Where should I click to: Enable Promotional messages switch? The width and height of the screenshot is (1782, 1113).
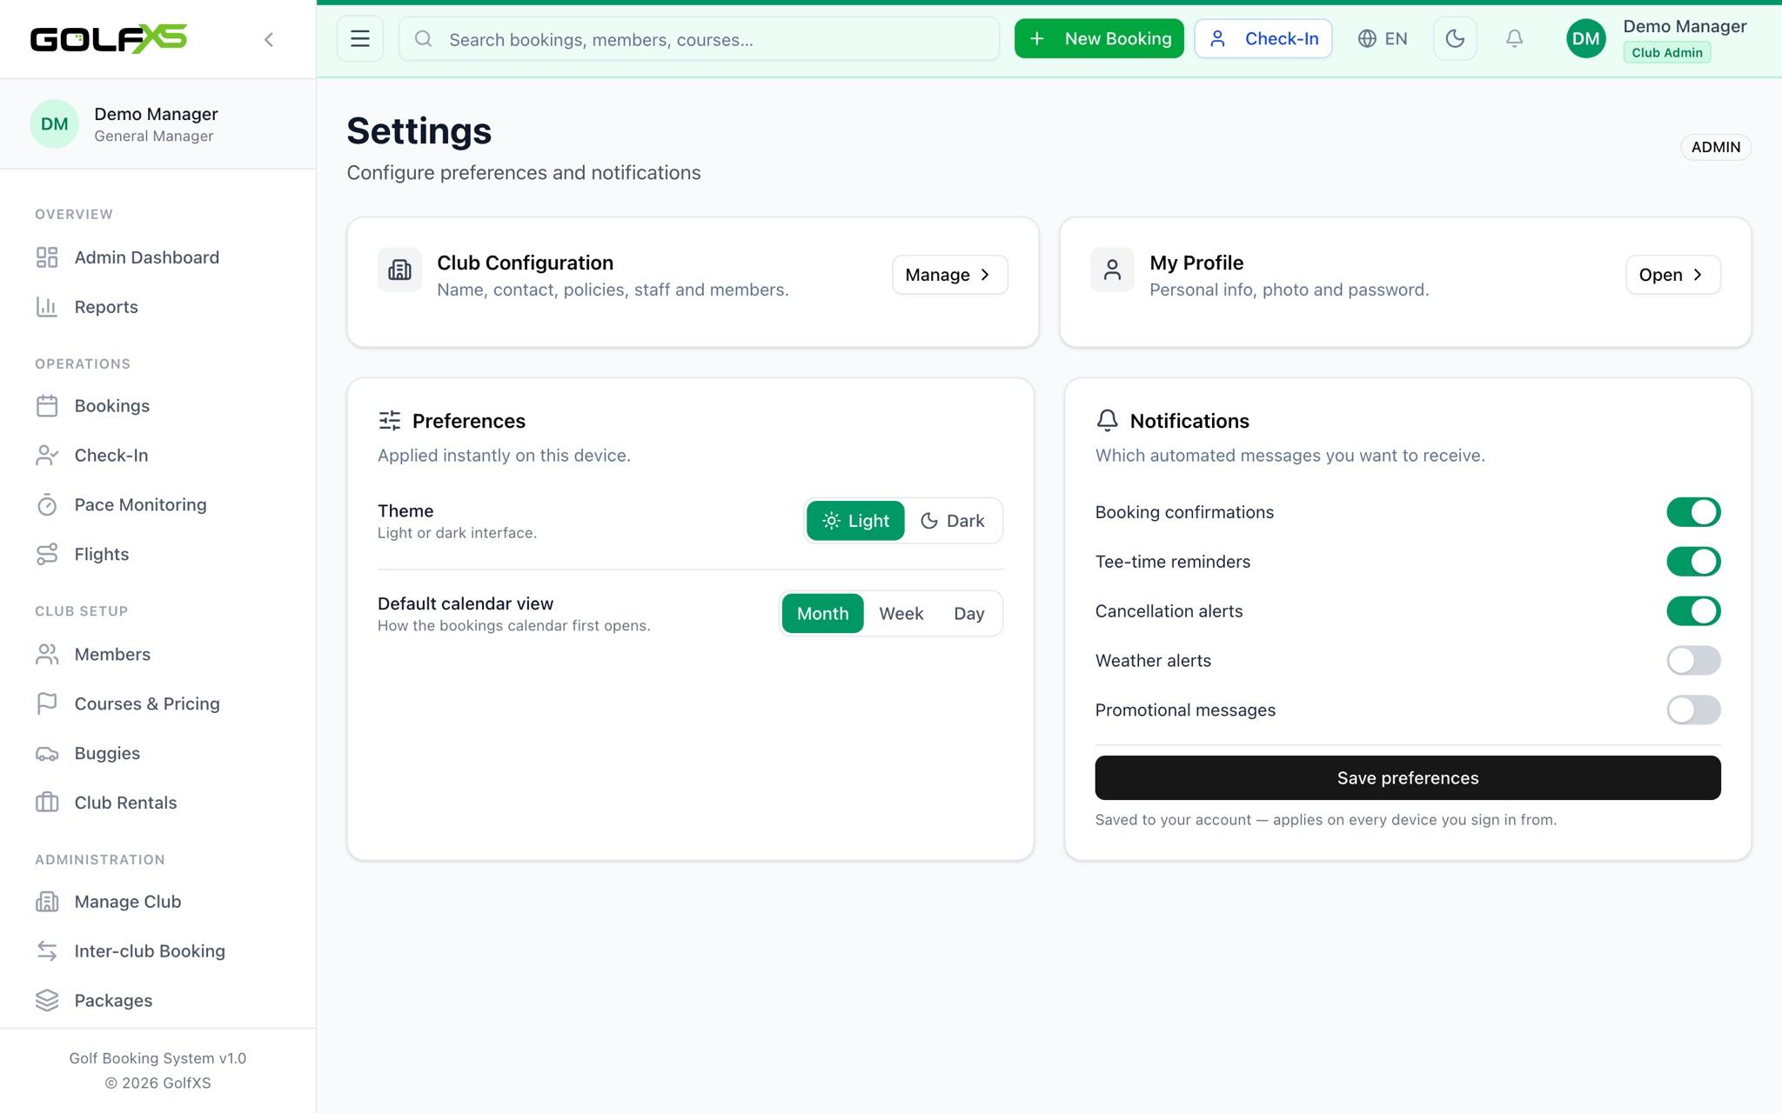click(x=1693, y=710)
